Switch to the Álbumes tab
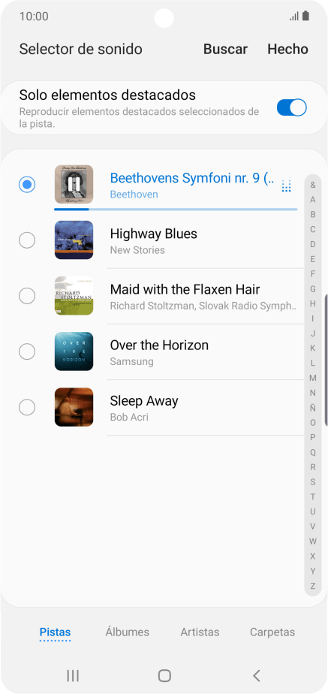Screen dimensions: 328x694 128,632
